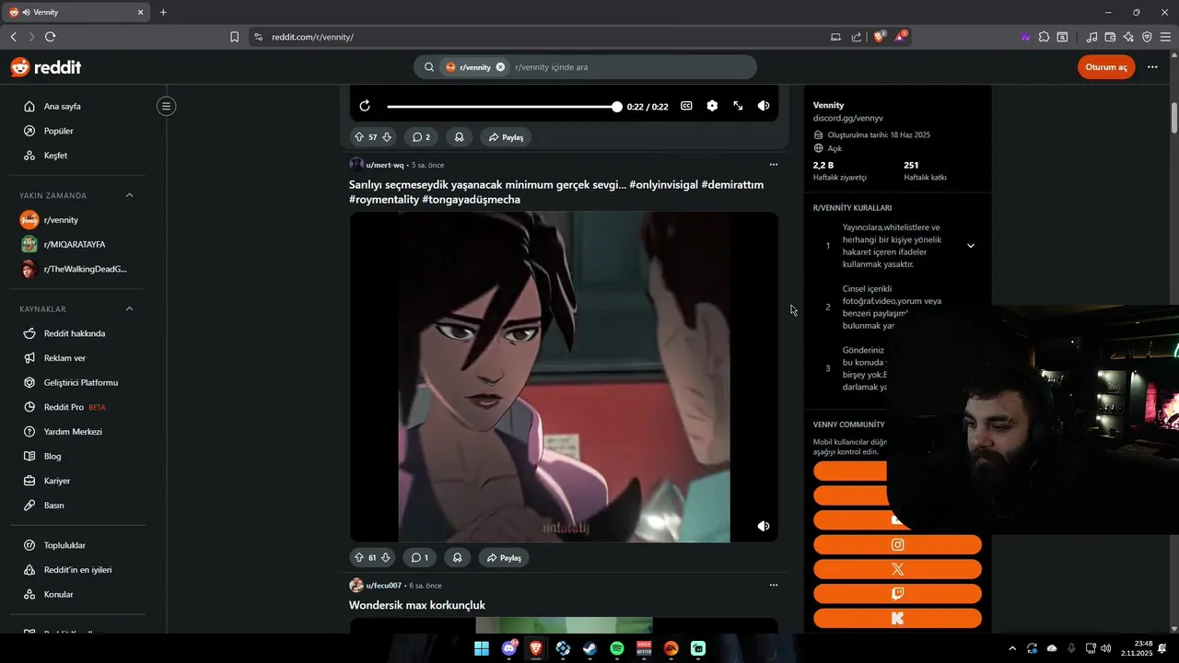This screenshot has height=663, width=1179.
Task: Open the 2 comments on top post
Action: [x=421, y=137]
